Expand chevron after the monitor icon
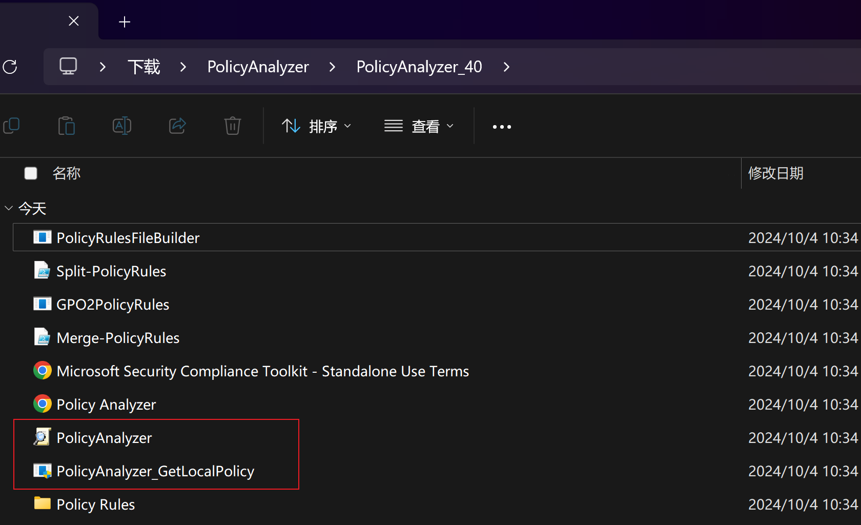 click(x=102, y=67)
